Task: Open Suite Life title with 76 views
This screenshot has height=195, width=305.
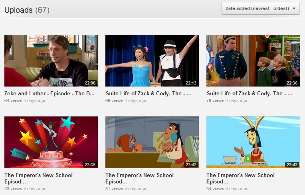Action: [249, 93]
